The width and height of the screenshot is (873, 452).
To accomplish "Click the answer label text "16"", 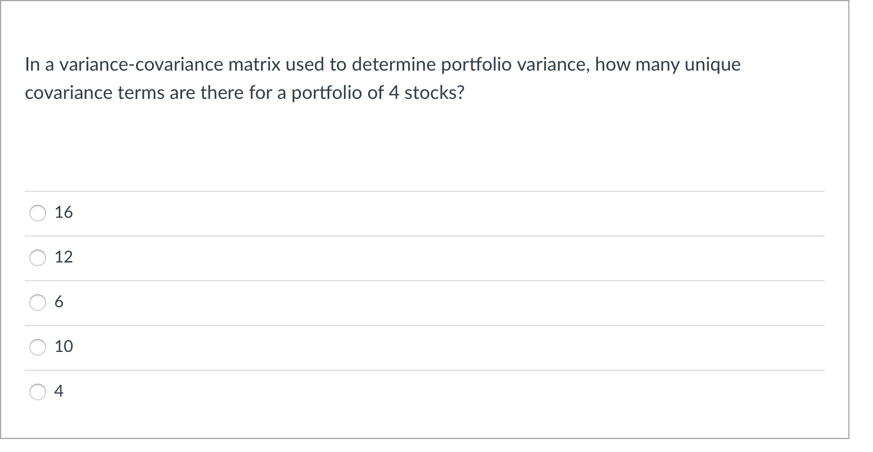I will (x=64, y=213).
